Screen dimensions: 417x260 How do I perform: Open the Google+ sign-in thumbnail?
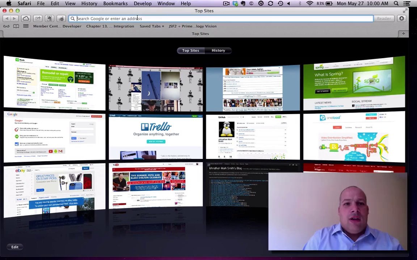click(x=55, y=136)
